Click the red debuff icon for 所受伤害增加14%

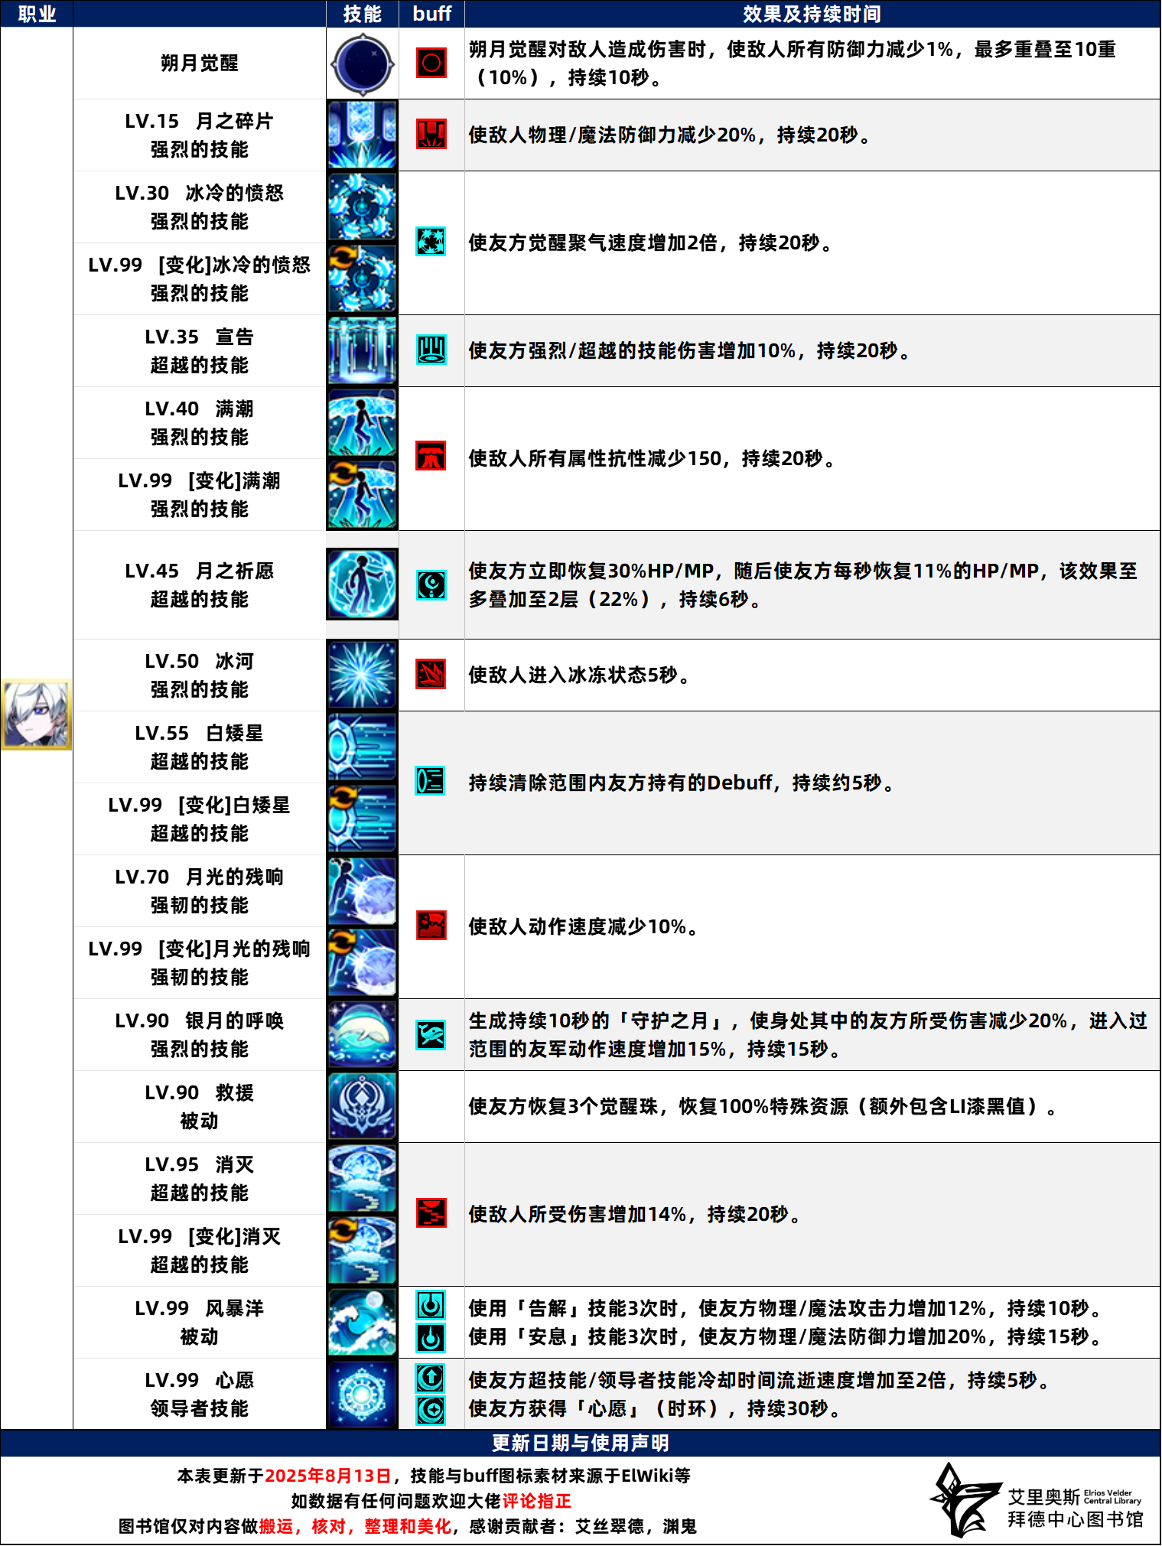(x=431, y=1213)
